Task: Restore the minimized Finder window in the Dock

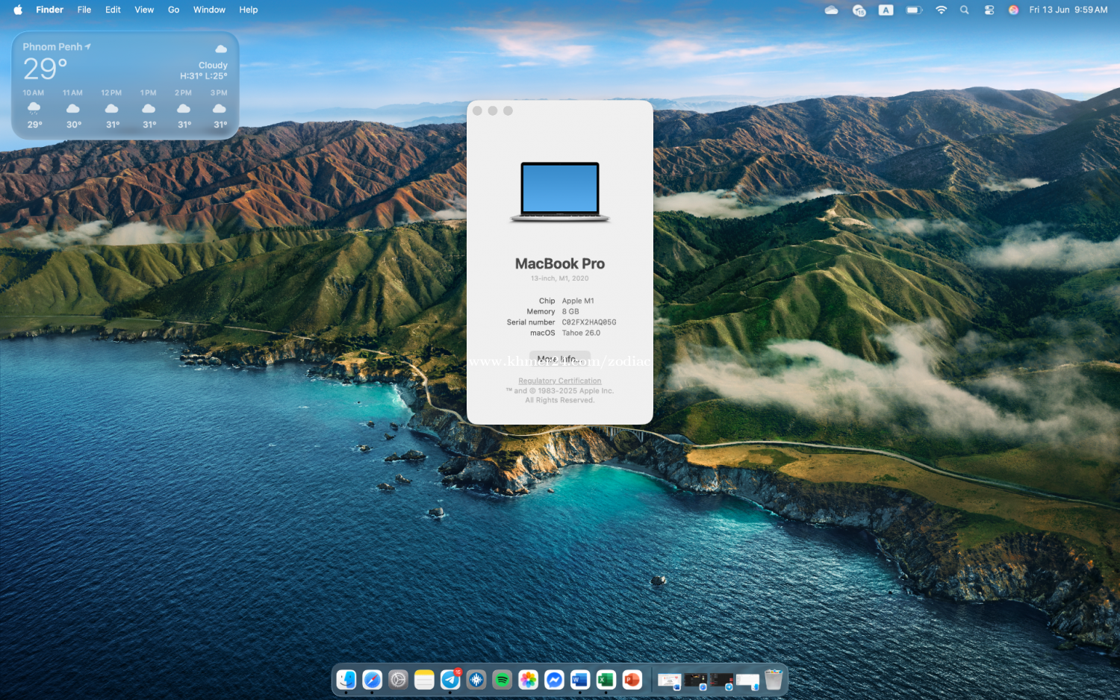Action: pyautogui.click(x=747, y=681)
